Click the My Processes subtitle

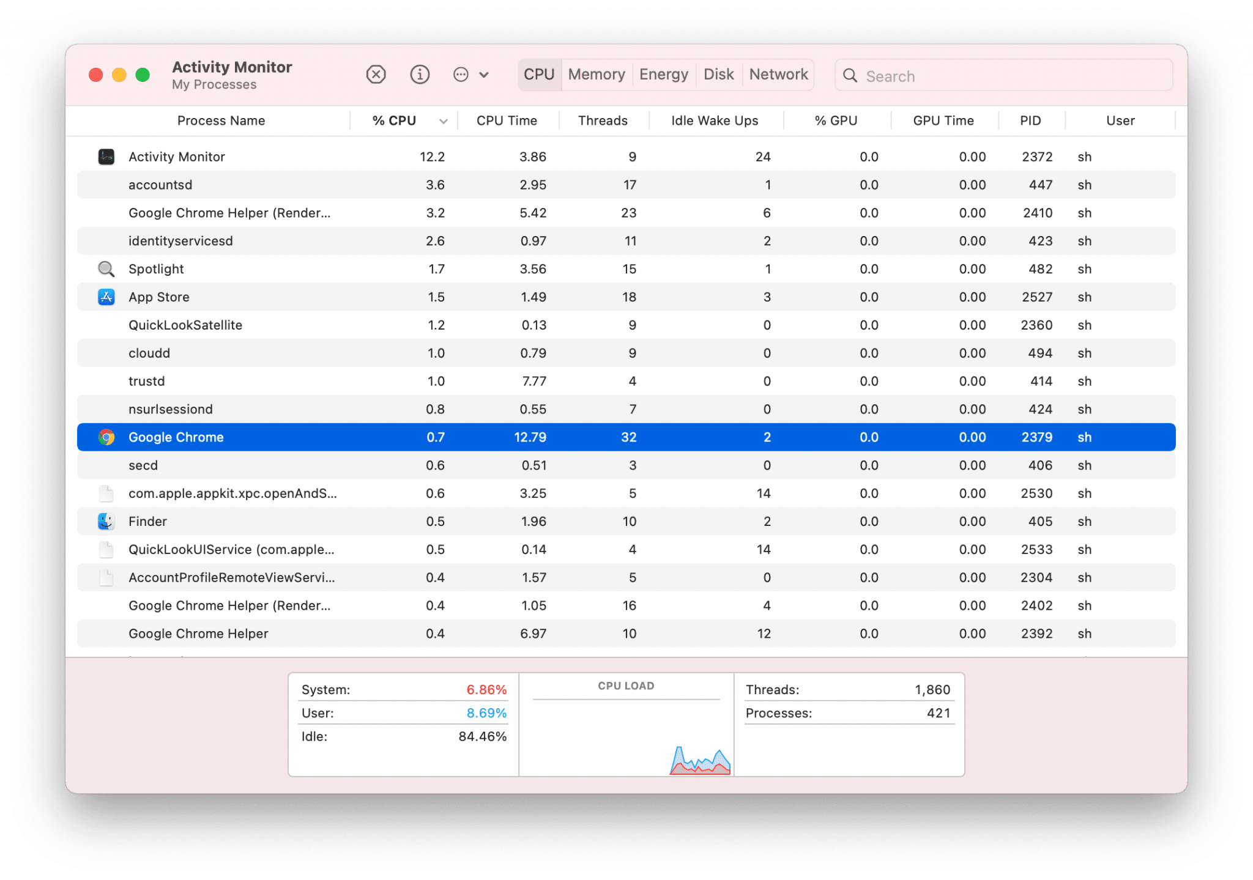[214, 84]
